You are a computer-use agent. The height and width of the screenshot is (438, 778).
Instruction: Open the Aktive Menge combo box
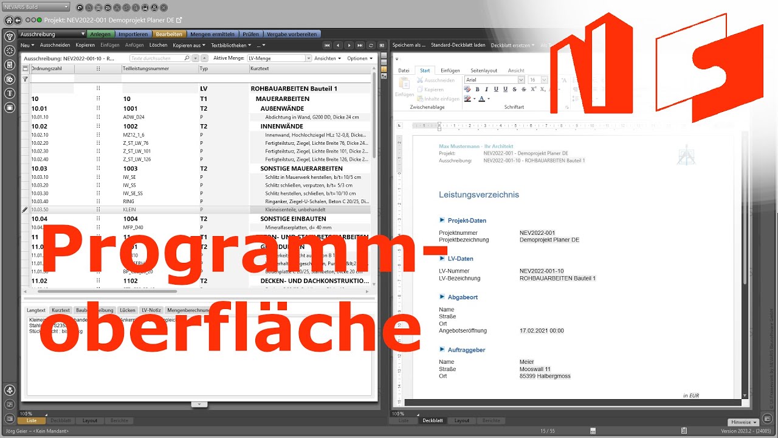coord(279,58)
